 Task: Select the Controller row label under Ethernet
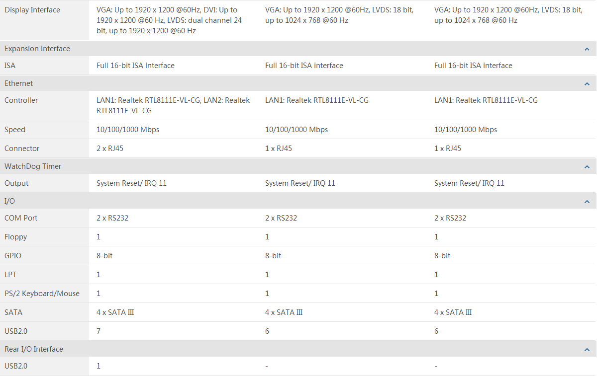tap(21, 100)
